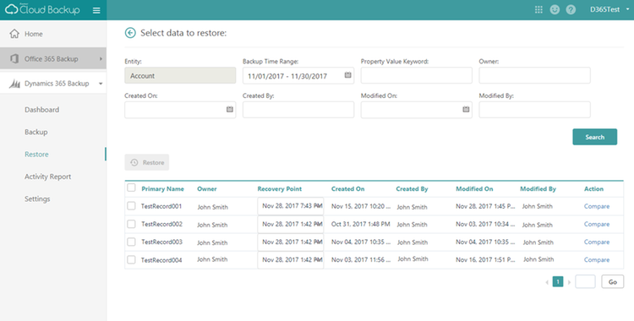Sort by Created On column header
634x321 pixels.
(347, 189)
